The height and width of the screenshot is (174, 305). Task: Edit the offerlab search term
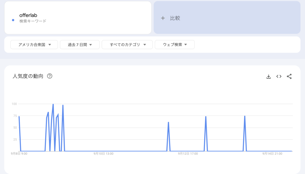tap(28, 15)
